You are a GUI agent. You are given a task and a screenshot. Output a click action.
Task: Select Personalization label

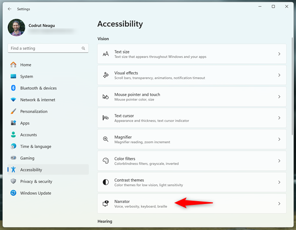tap(34, 112)
